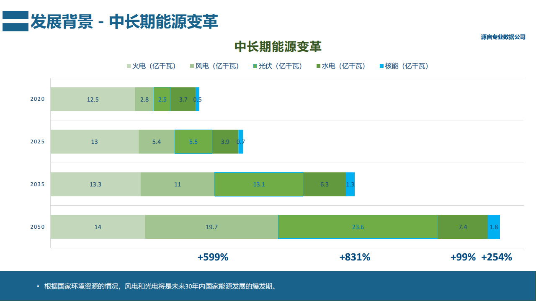The height and width of the screenshot is (301, 536).
Task: Select the 2050 axis label
Action: pyautogui.click(x=37, y=227)
